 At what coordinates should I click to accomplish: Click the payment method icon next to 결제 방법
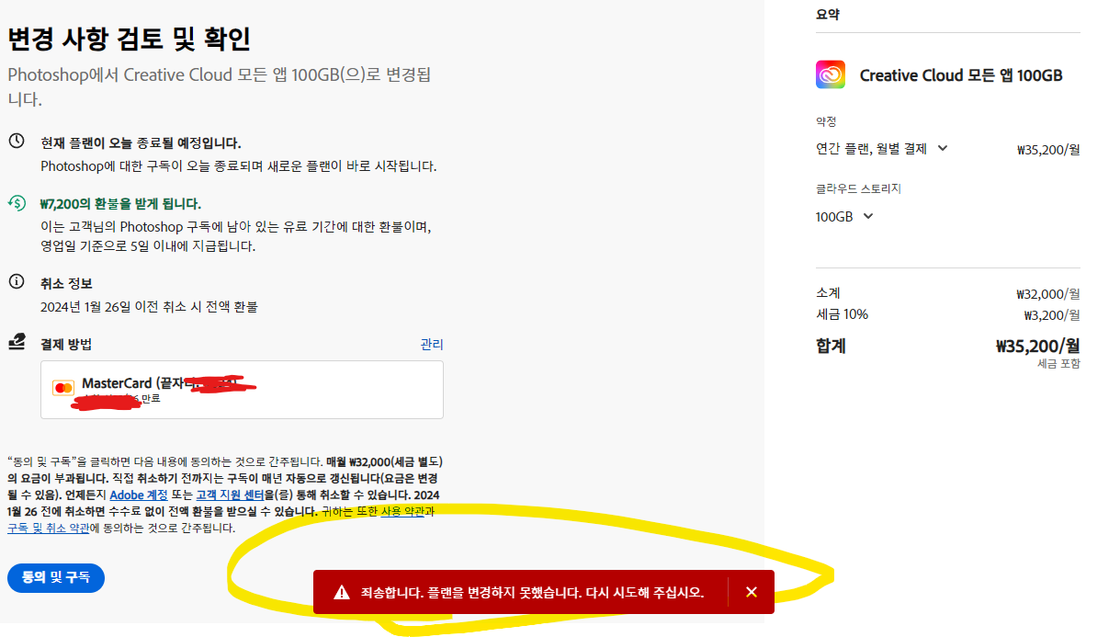(18, 340)
